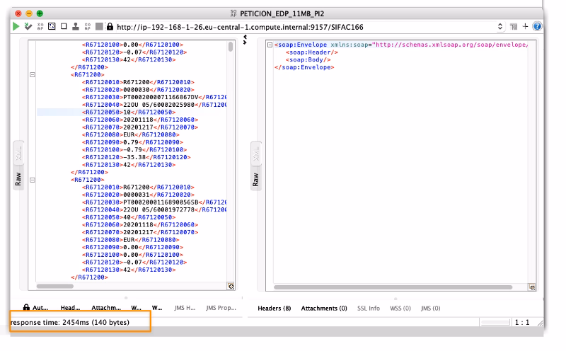Image resolution: width=566 pixels, height=351 pixels.
Task: Collapse the R671200 node with 0000031
Action: 33,180
